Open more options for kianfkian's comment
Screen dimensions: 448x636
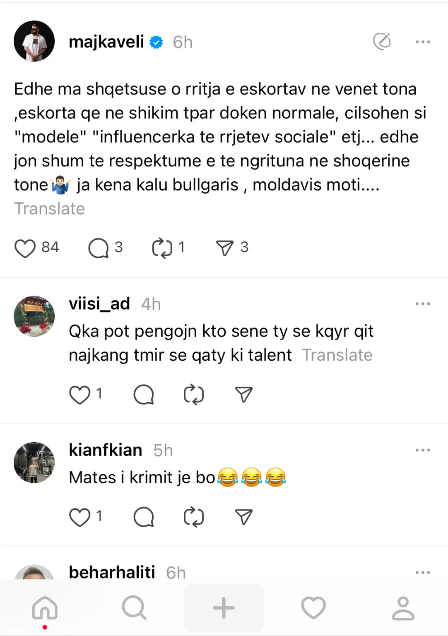pos(422,450)
